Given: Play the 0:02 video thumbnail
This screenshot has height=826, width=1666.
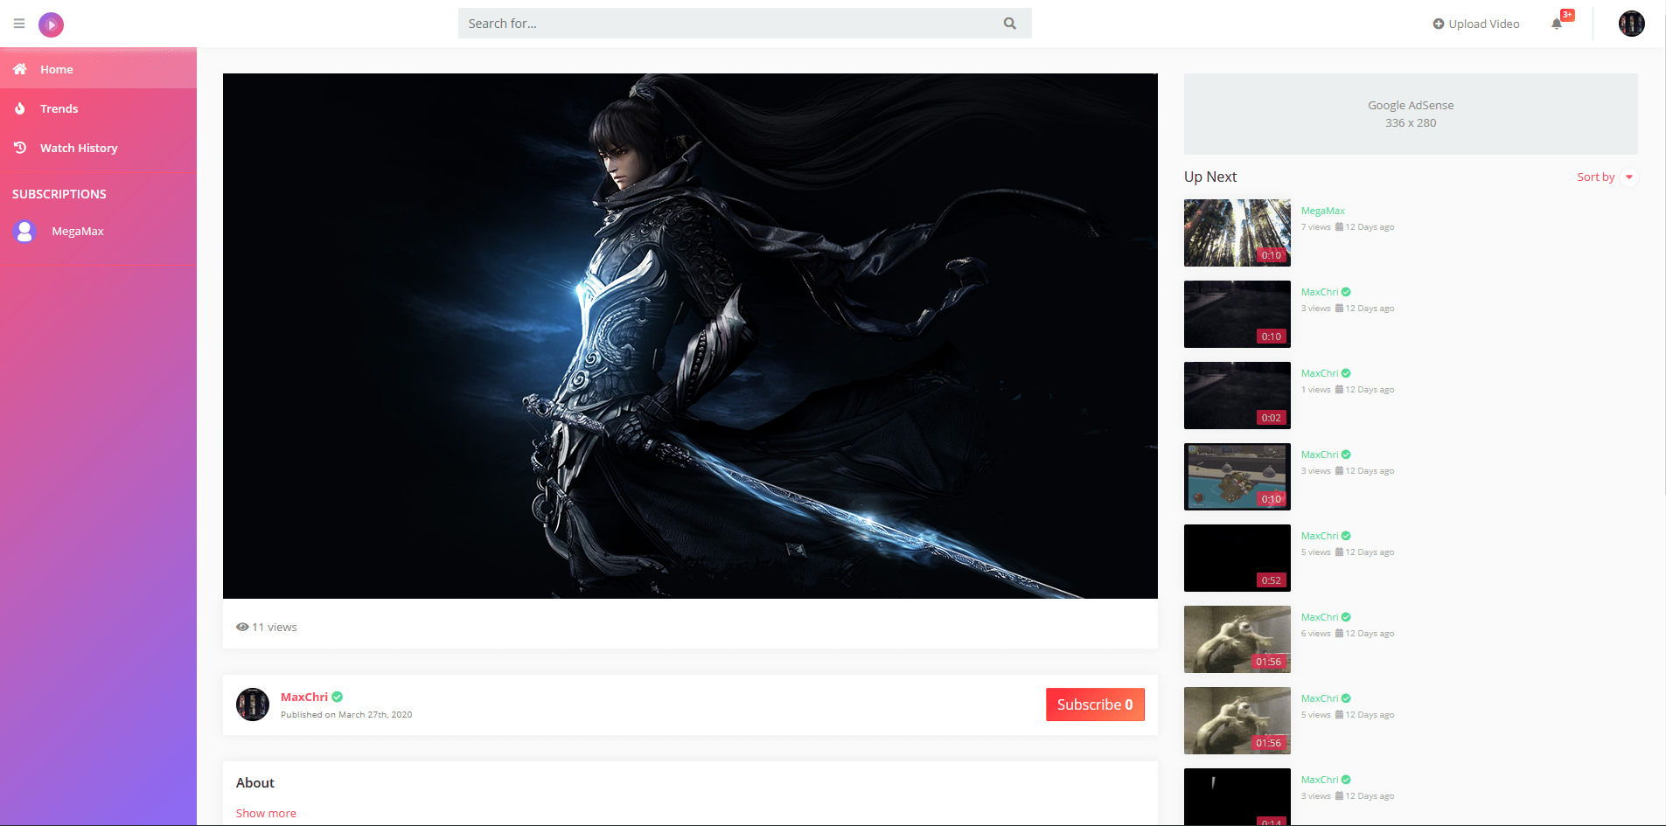Looking at the screenshot, I should (1237, 395).
